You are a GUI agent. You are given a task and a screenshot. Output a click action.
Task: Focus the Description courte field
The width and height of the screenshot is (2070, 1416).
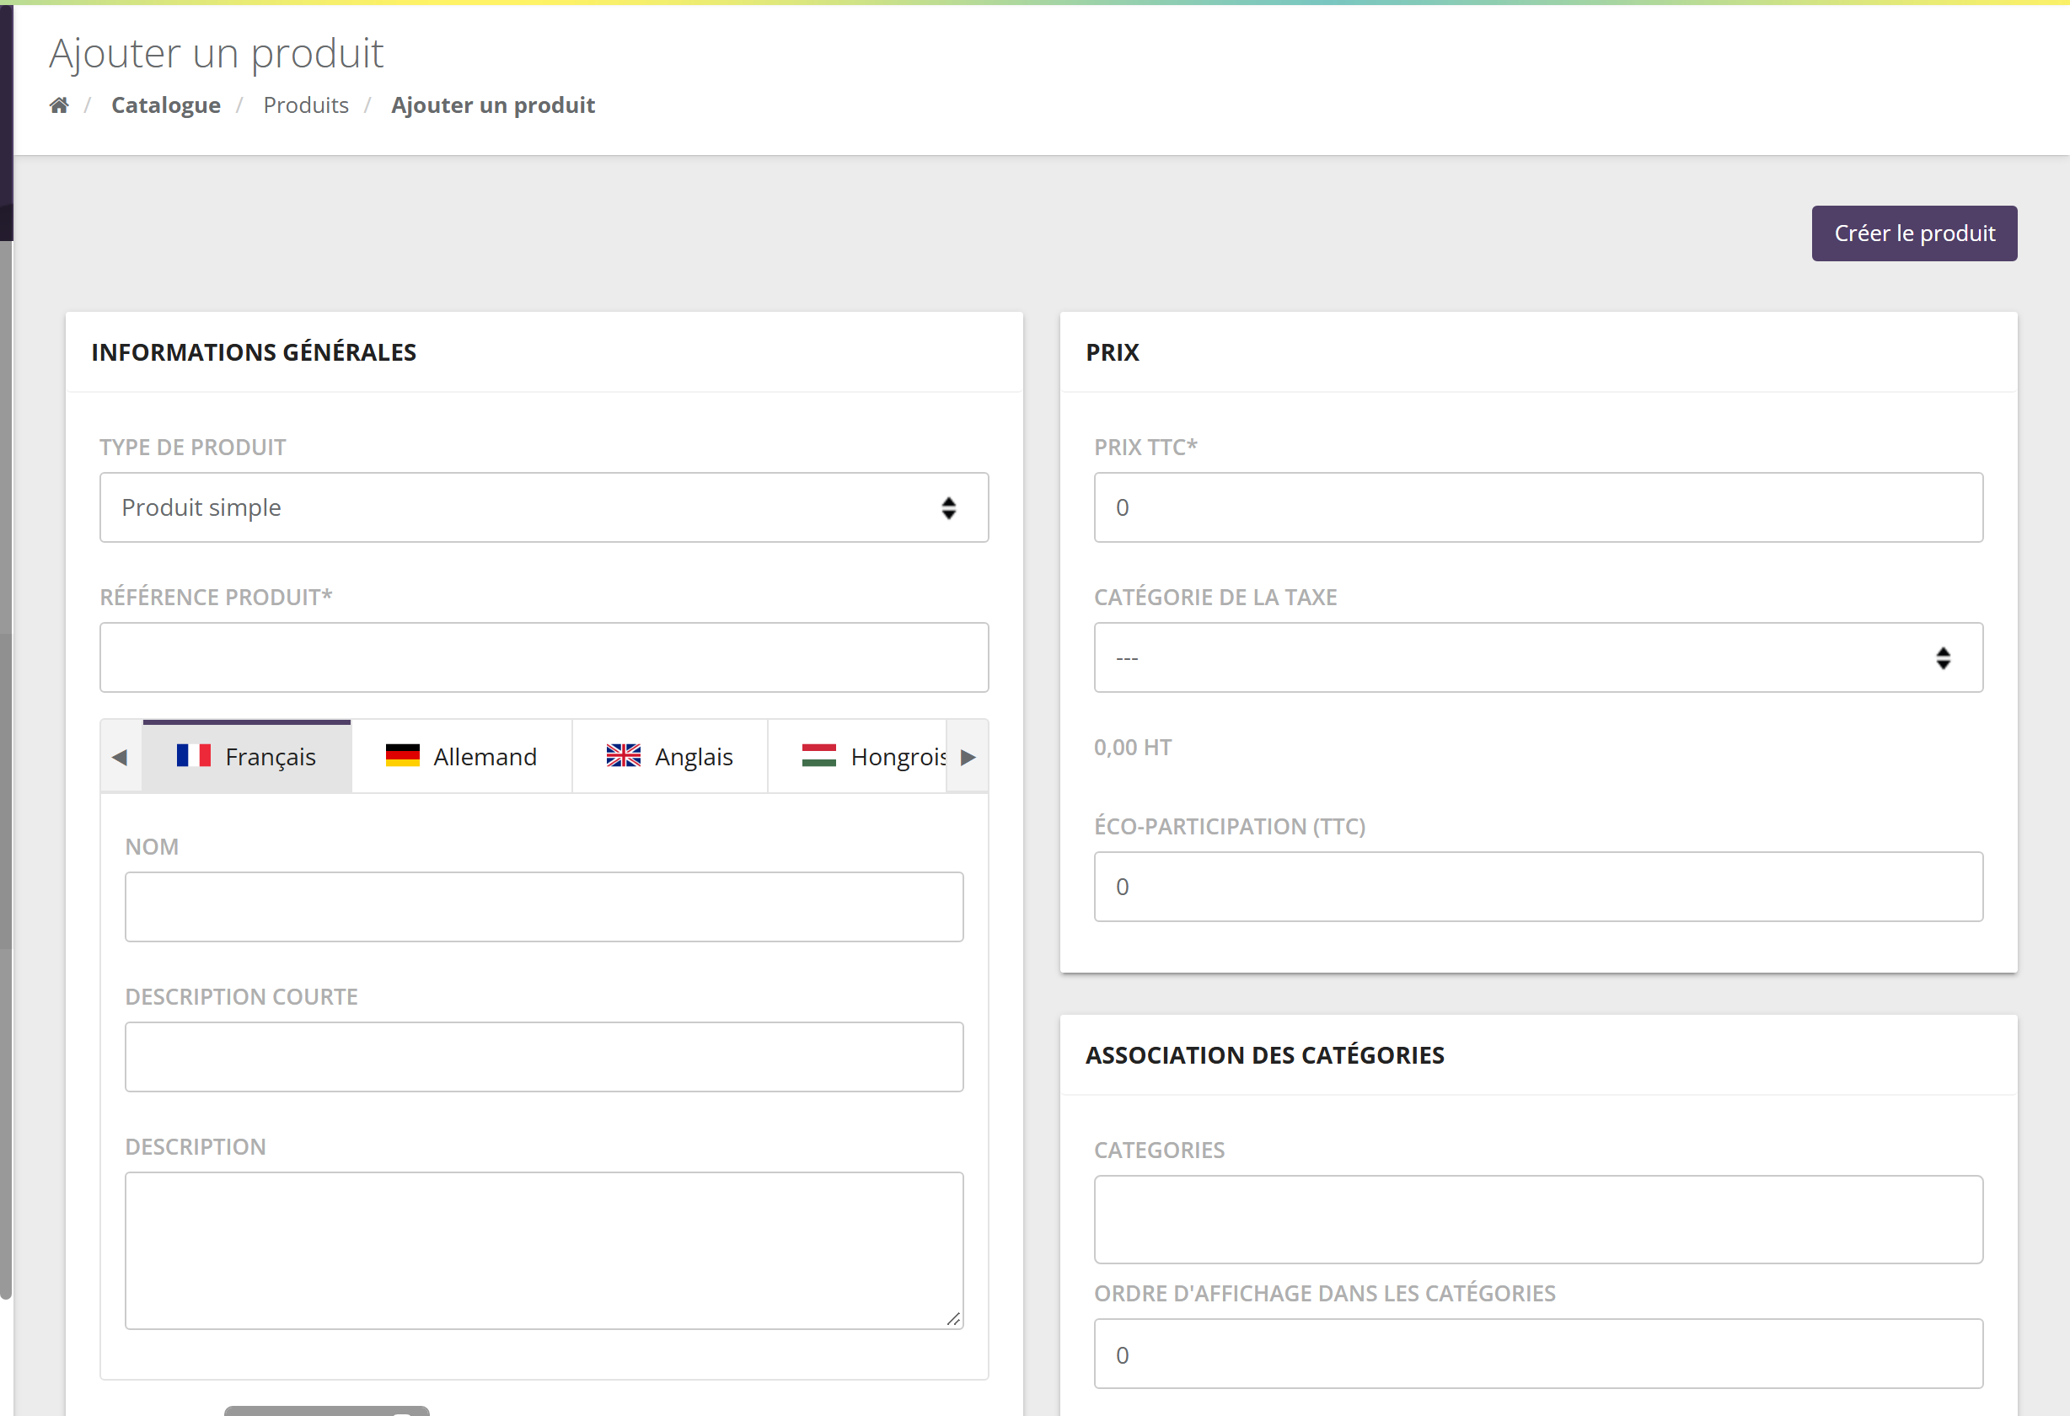point(544,1057)
